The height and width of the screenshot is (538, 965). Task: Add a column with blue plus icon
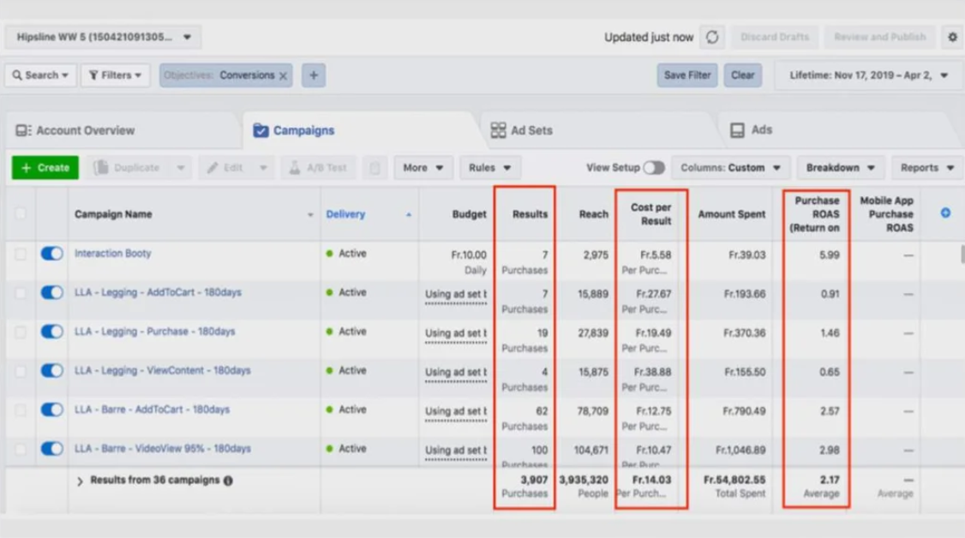(945, 213)
